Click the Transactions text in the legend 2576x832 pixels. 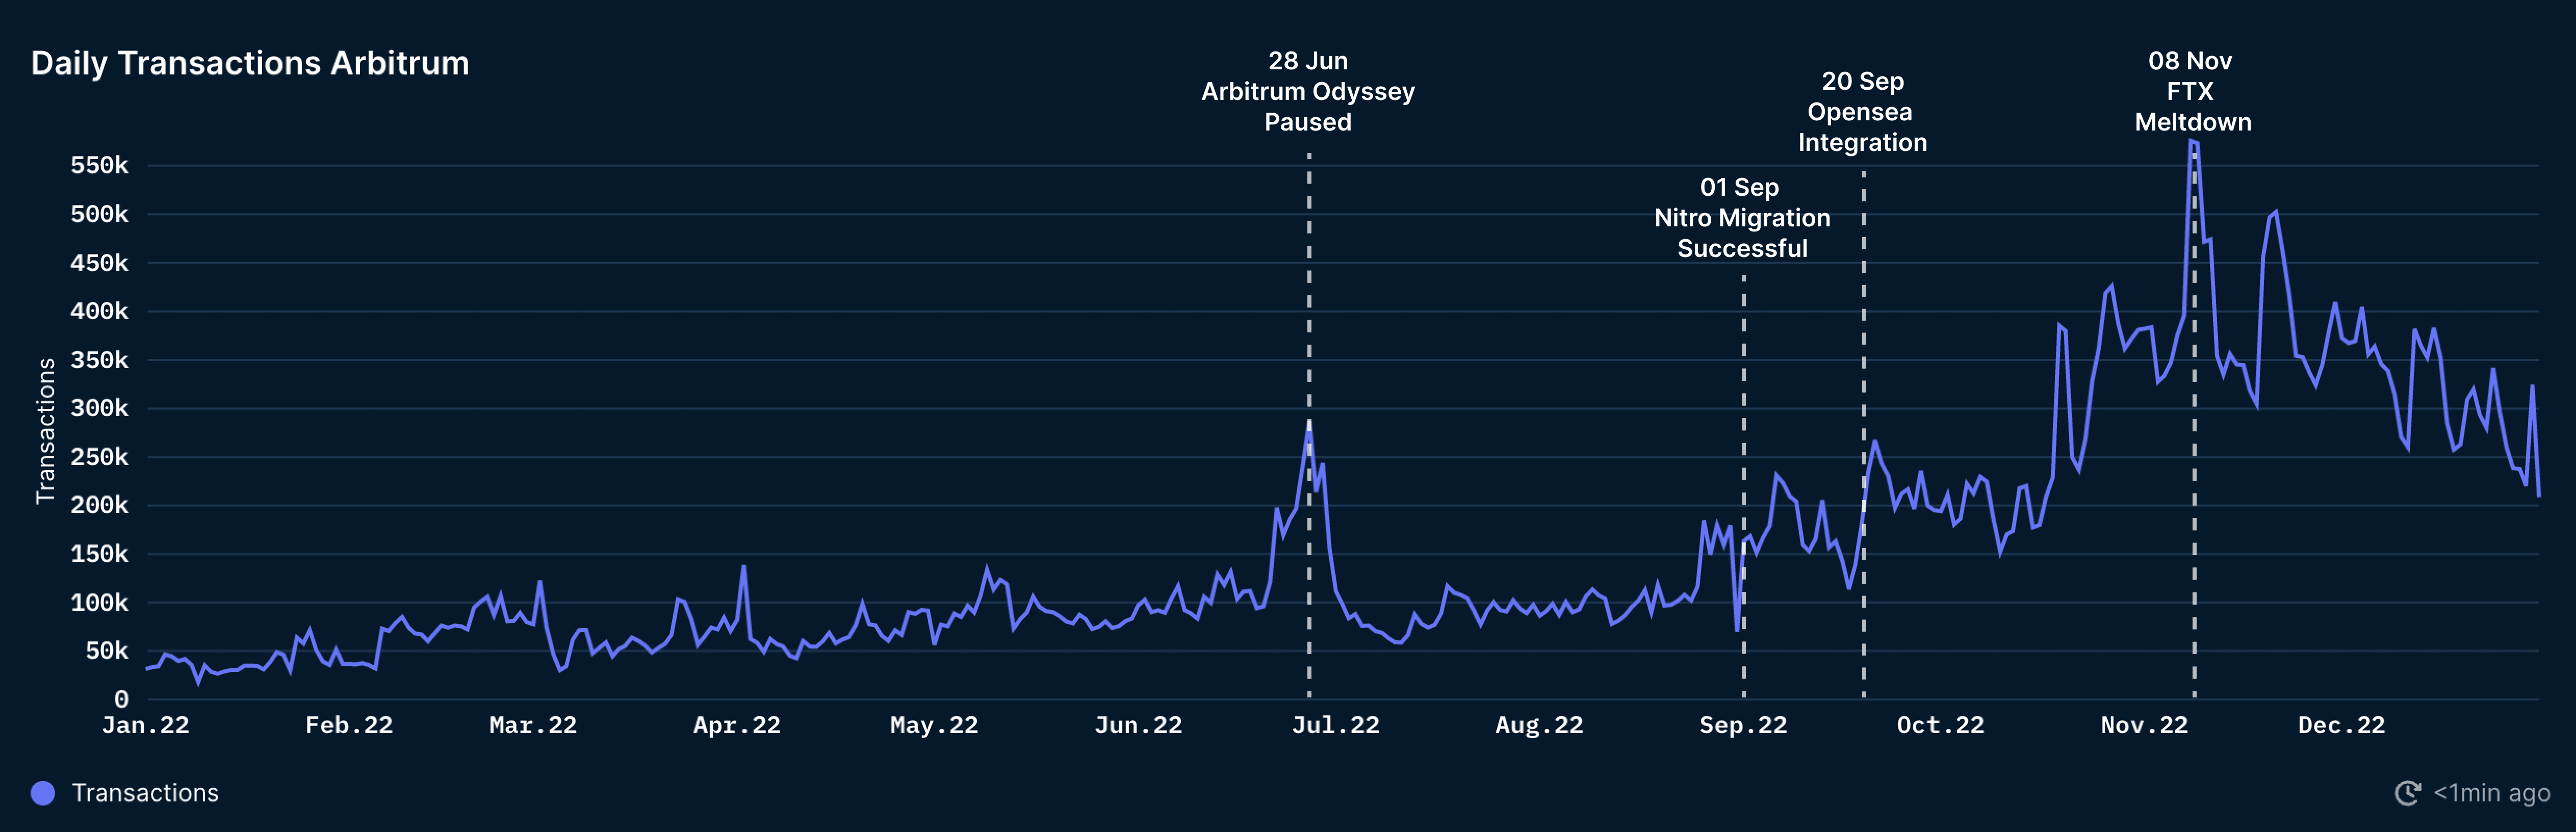146,793
